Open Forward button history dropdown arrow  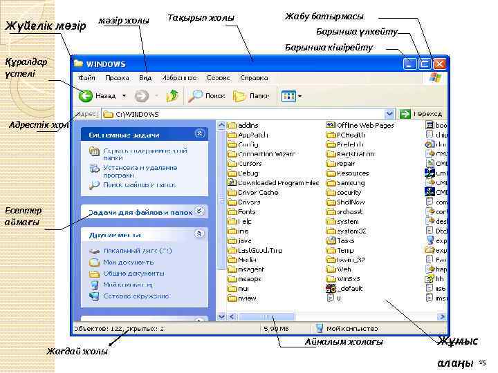pos(156,96)
